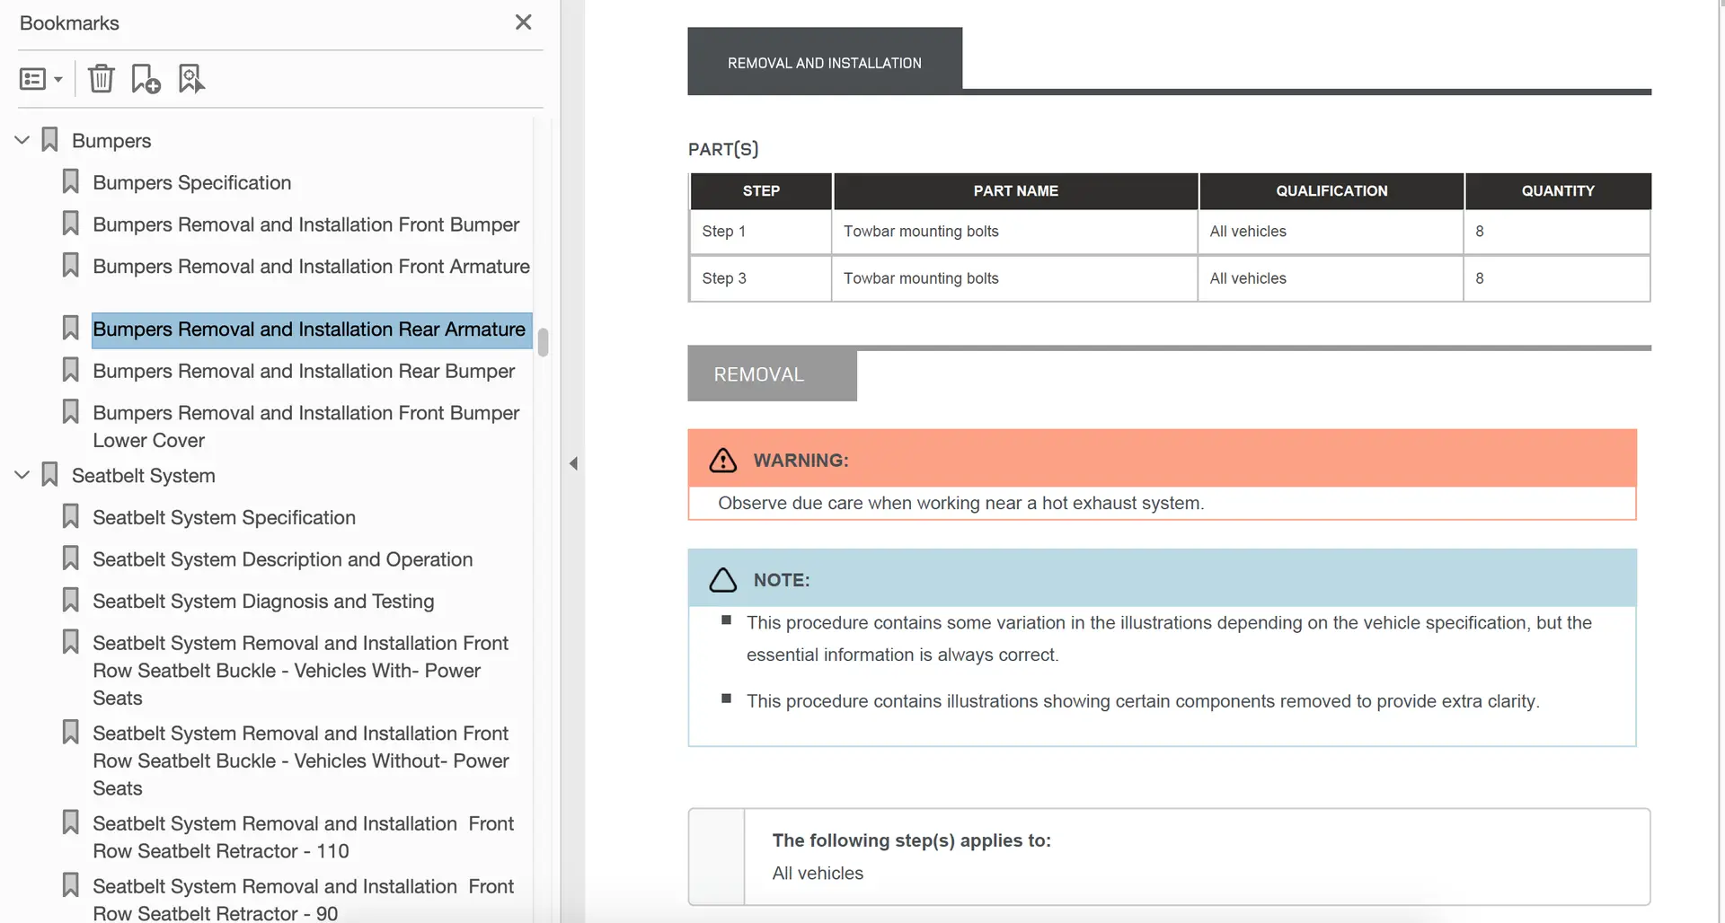Collapse the Seatbelt System bookmark group
Screen dimensions: 1725x923
(22, 475)
